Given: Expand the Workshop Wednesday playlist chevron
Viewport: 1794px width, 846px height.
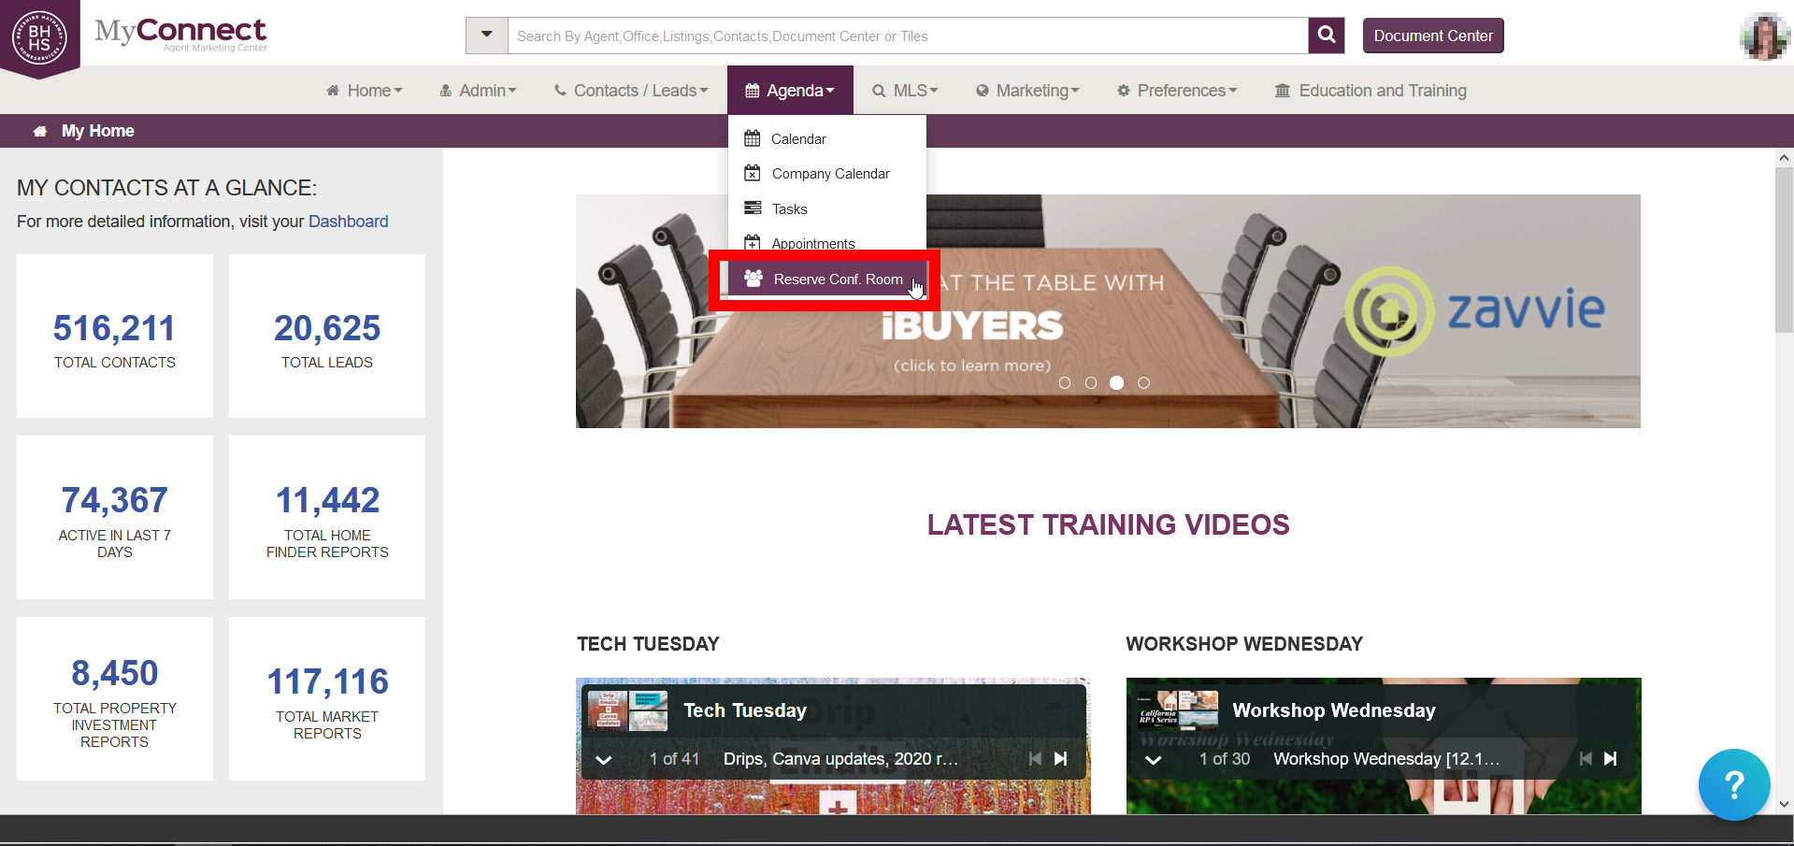Looking at the screenshot, I should pos(1154,760).
